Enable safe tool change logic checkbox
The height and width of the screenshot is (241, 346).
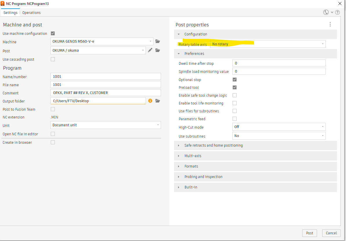(x=235, y=95)
